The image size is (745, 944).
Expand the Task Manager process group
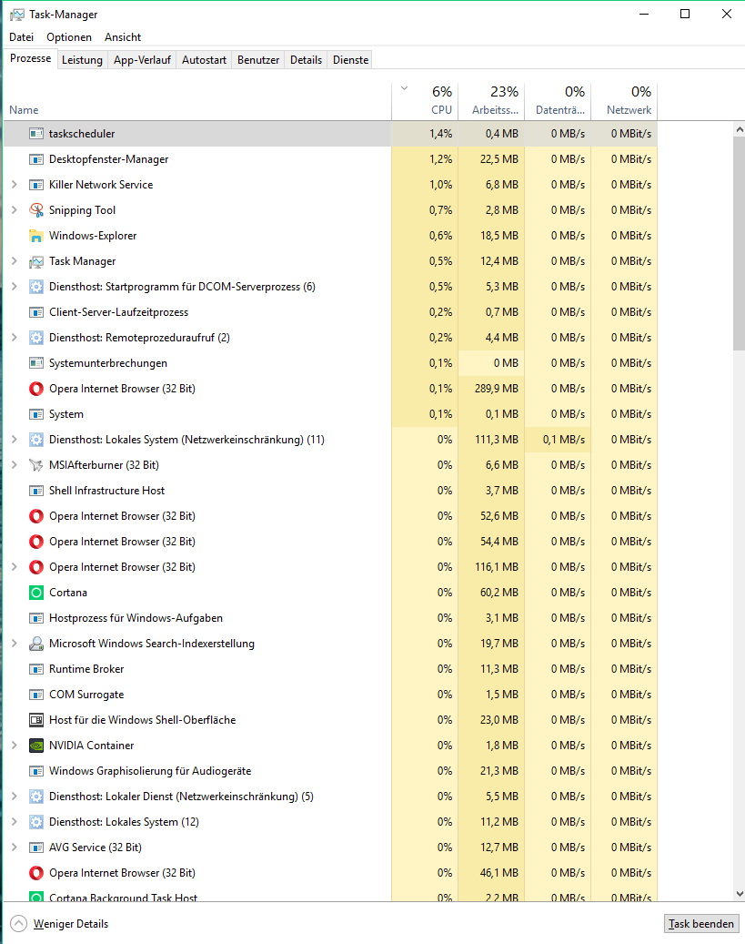[x=15, y=261]
